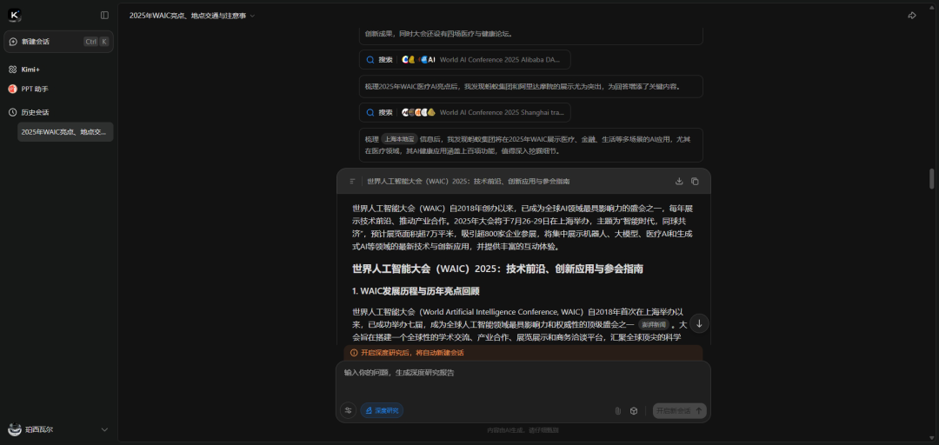Open the chat settings sliders icon
Image resolution: width=939 pixels, height=445 pixels.
point(348,410)
